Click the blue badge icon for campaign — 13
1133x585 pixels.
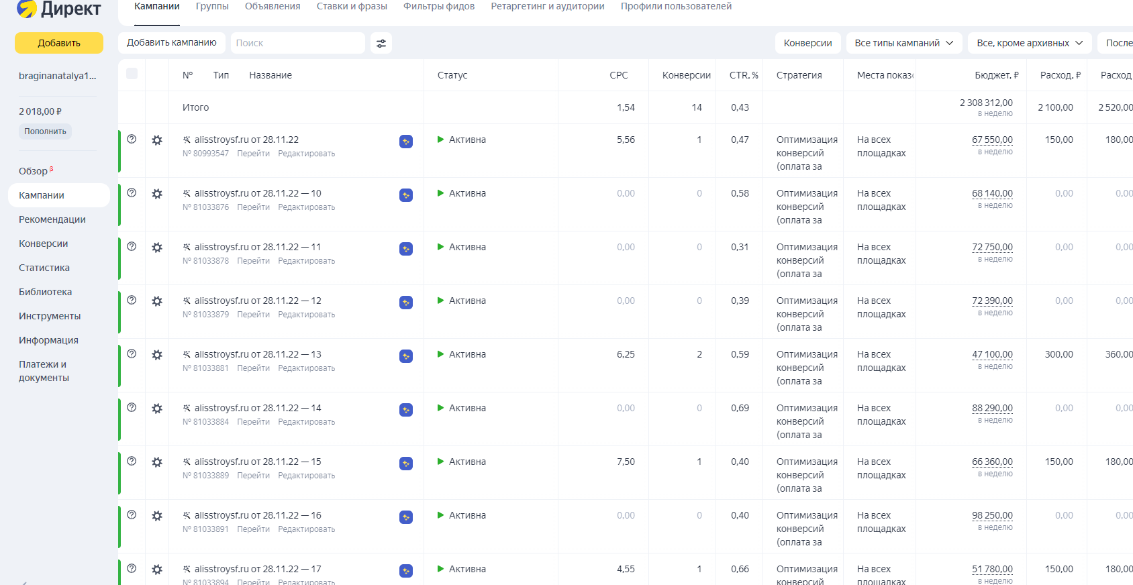click(406, 356)
